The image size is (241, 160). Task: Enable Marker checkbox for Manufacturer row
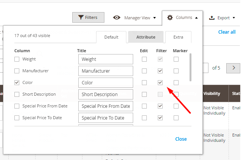point(176,71)
